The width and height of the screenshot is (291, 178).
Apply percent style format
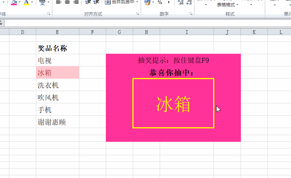(160, 2)
